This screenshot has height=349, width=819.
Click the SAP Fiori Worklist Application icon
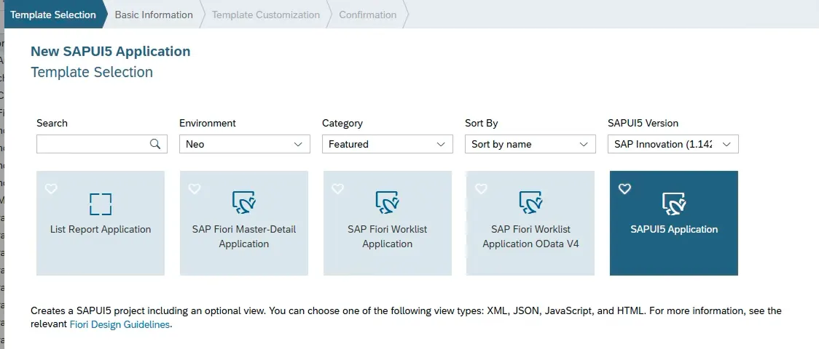(x=388, y=203)
